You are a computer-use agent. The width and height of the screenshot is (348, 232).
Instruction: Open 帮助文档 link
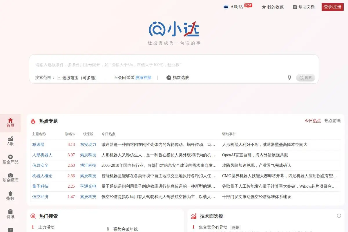307,7
